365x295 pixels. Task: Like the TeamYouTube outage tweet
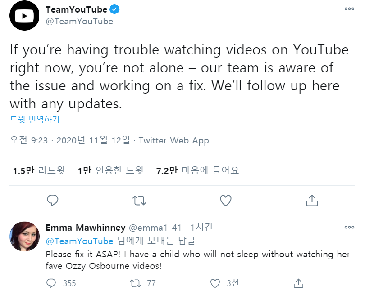pos(225,200)
